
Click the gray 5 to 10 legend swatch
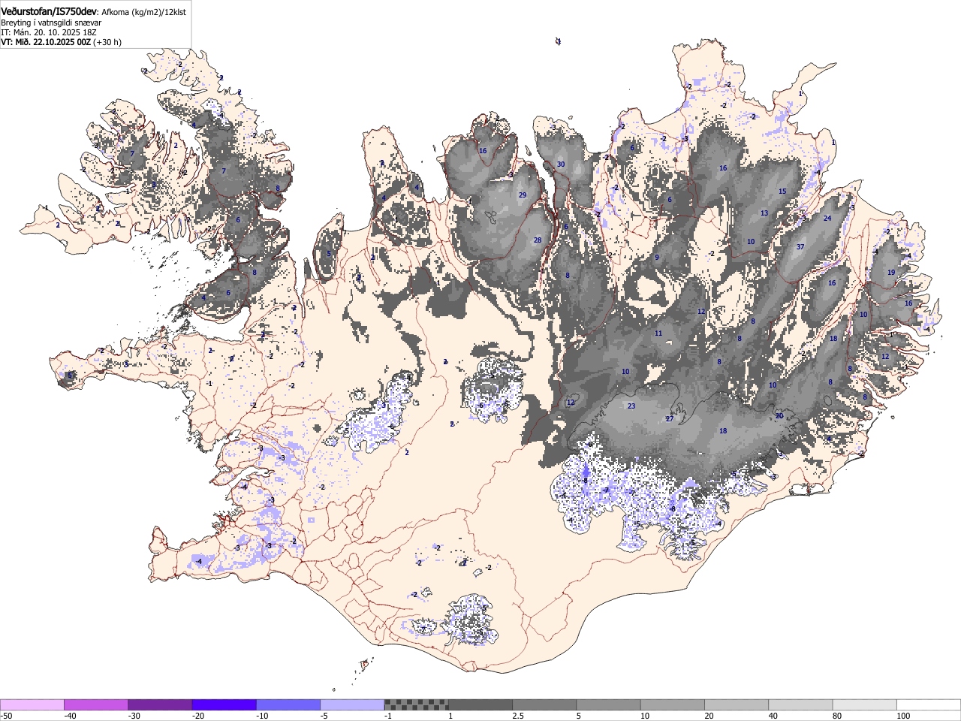tap(608, 704)
